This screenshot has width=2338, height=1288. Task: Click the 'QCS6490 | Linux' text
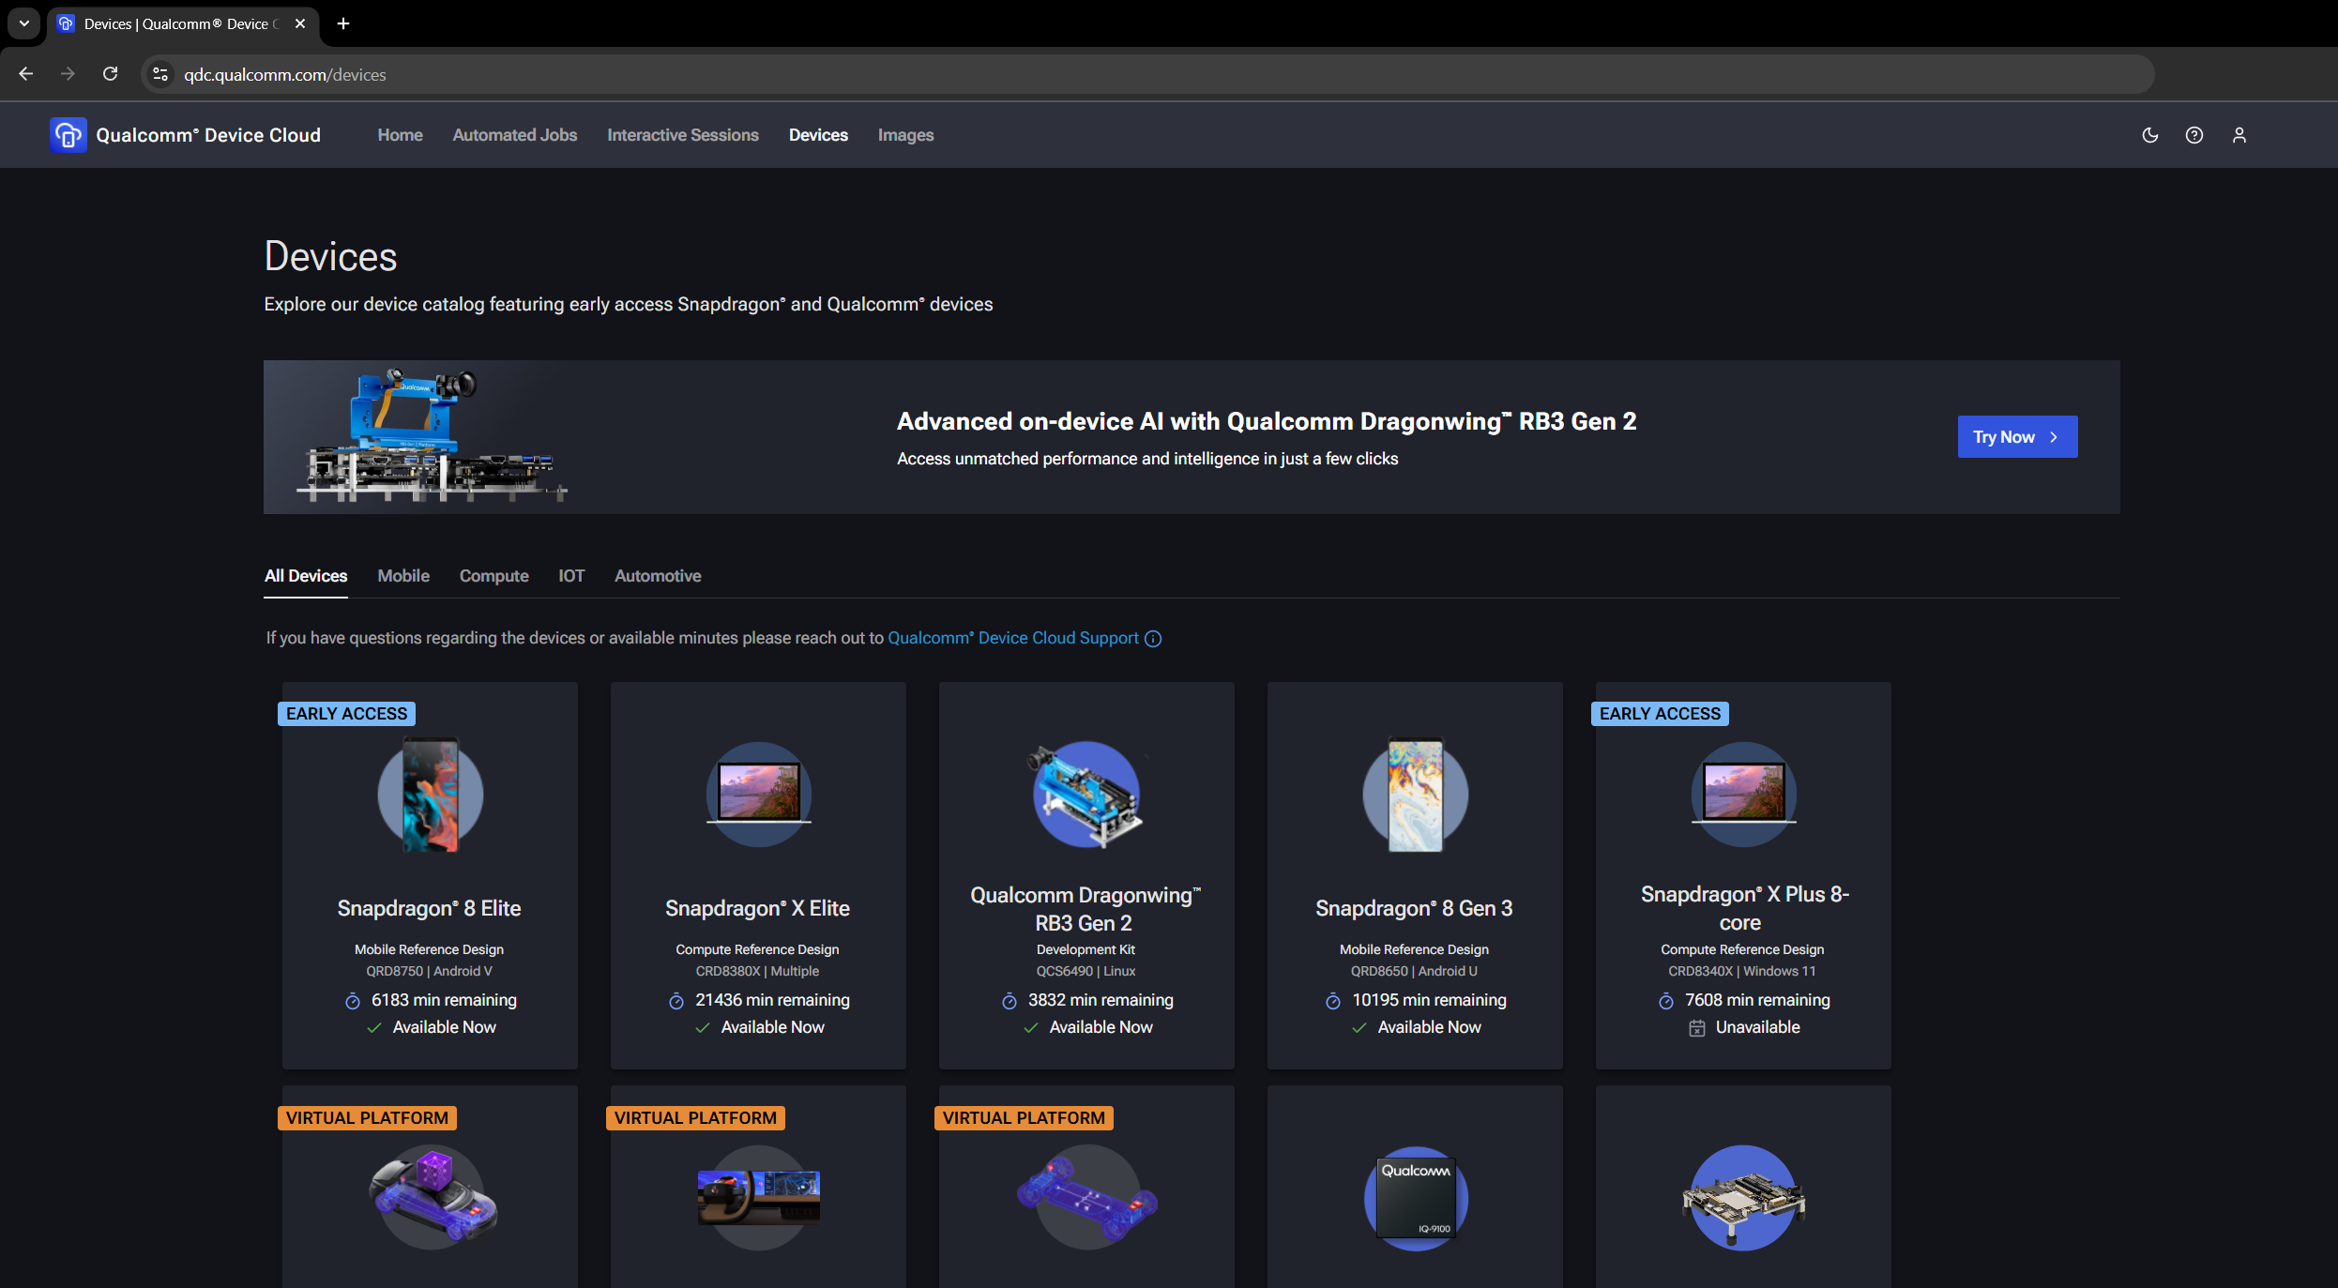(1085, 971)
